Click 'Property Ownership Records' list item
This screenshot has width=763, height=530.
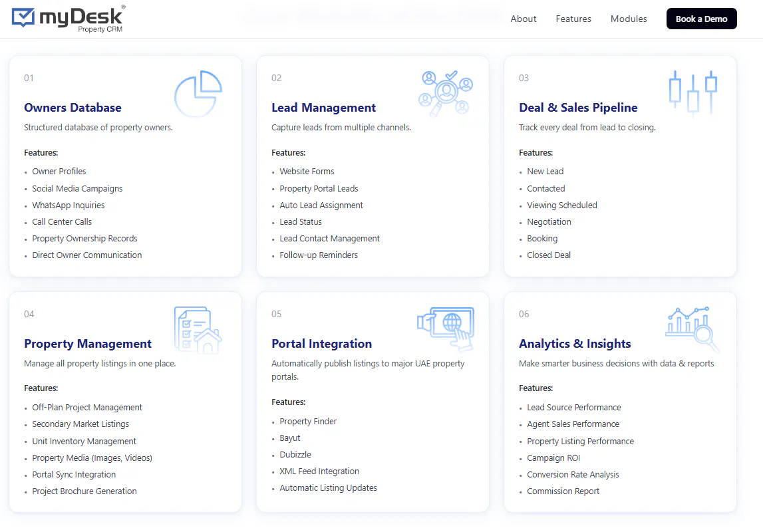[x=84, y=239]
